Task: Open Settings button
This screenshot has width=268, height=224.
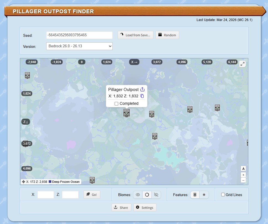Action: click(x=145, y=207)
